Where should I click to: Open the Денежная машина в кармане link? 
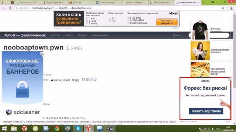click(220, 51)
